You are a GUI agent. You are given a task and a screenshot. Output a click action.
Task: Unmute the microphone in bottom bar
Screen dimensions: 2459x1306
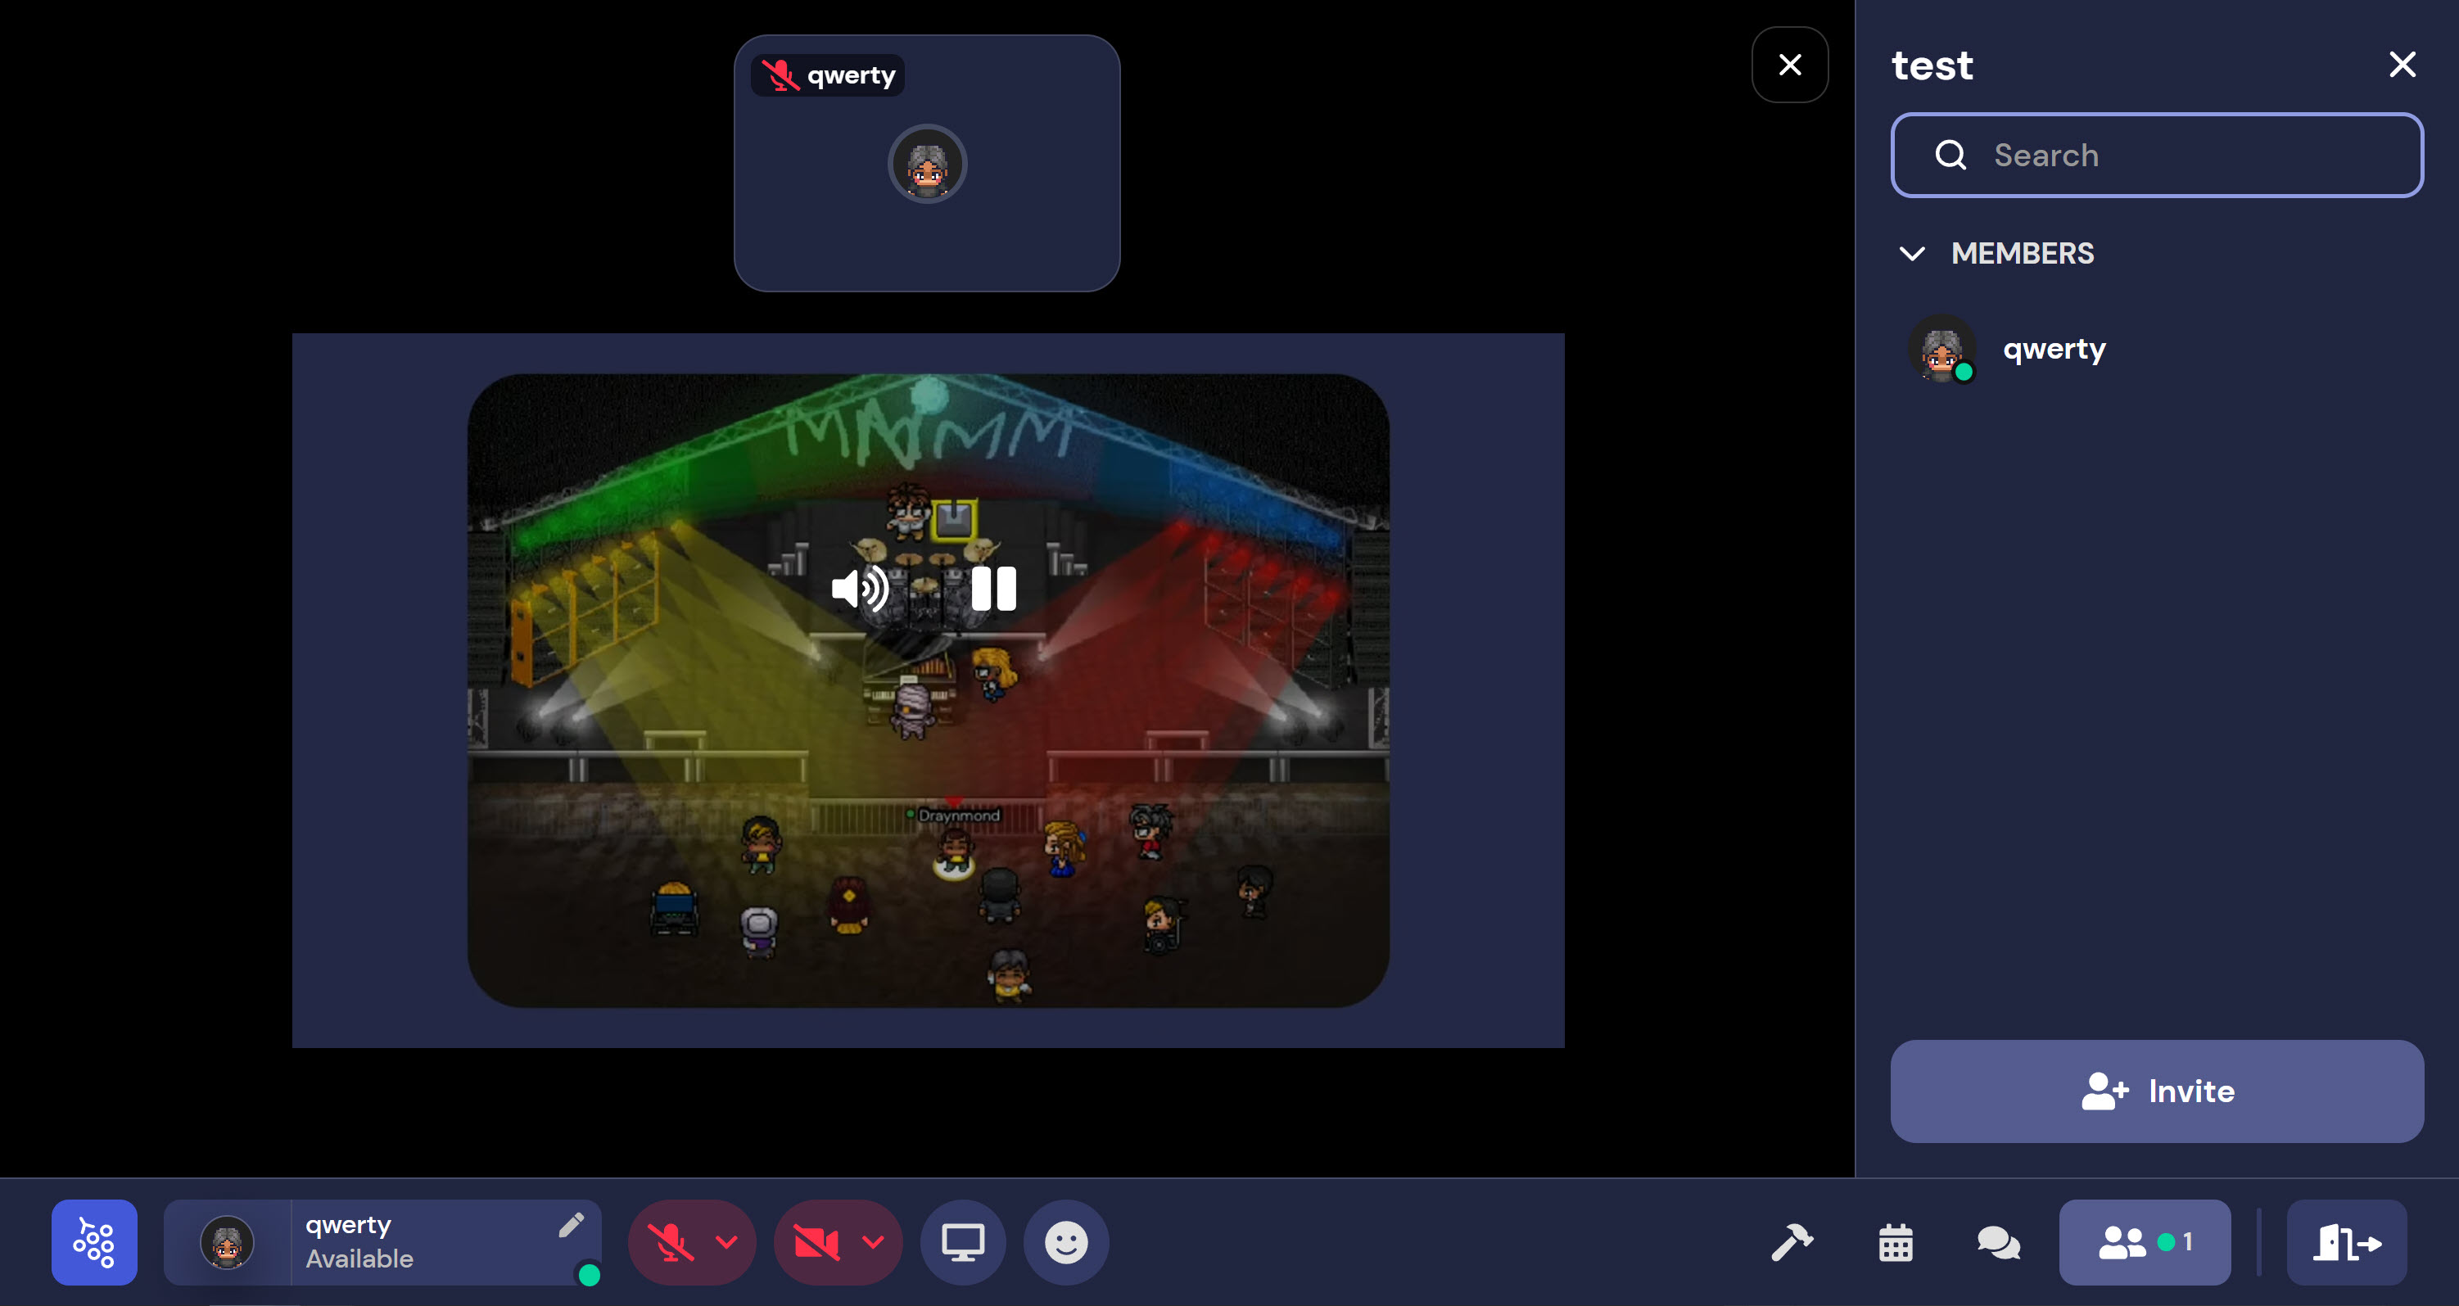click(670, 1242)
